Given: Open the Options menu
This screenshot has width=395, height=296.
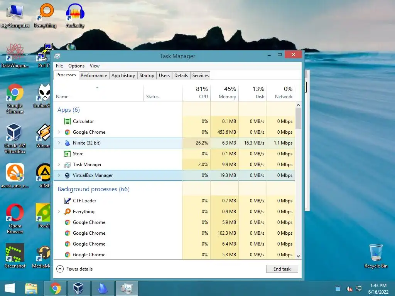Looking at the screenshot, I should (x=76, y=66).
